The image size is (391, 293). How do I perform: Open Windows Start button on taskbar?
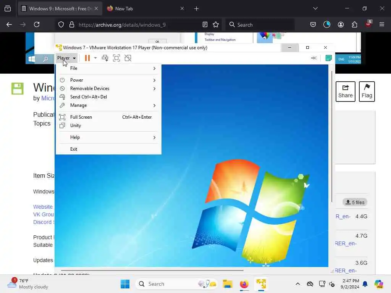[125, 284]
